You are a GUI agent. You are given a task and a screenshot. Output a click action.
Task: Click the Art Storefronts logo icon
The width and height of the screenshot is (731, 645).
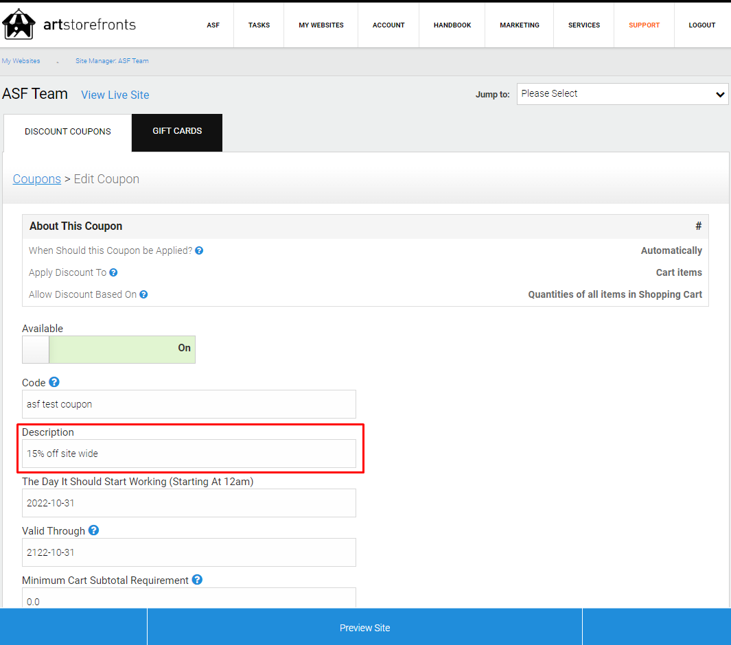pyautogui.click(x=19, y=23)
